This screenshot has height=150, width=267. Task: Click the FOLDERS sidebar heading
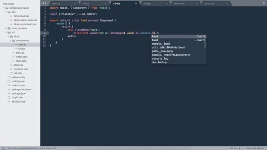coord(8,4)
